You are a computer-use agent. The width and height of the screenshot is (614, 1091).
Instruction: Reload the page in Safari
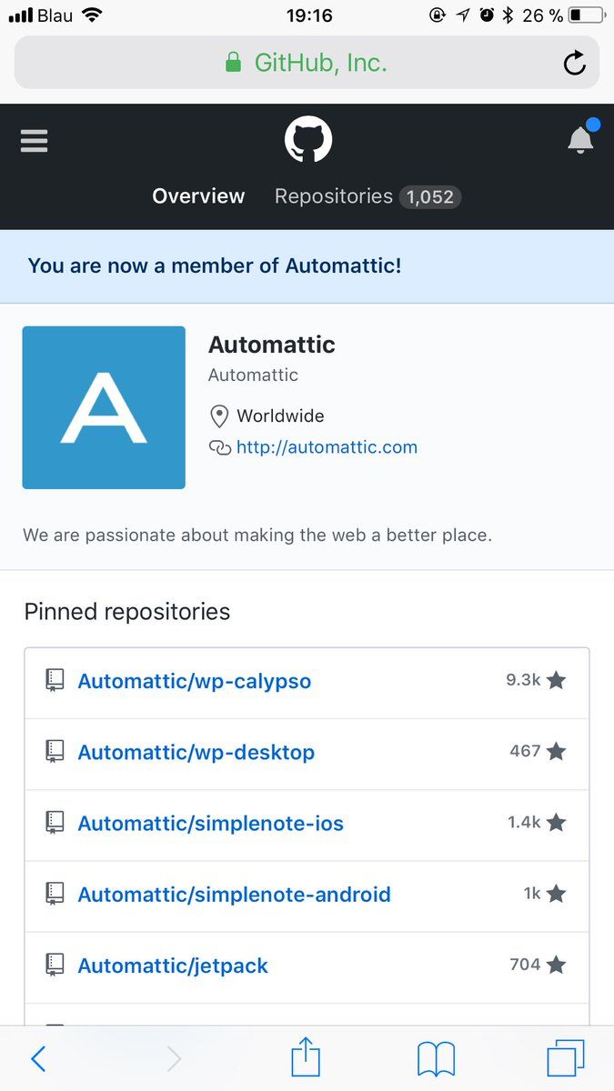tap(574, 63)
